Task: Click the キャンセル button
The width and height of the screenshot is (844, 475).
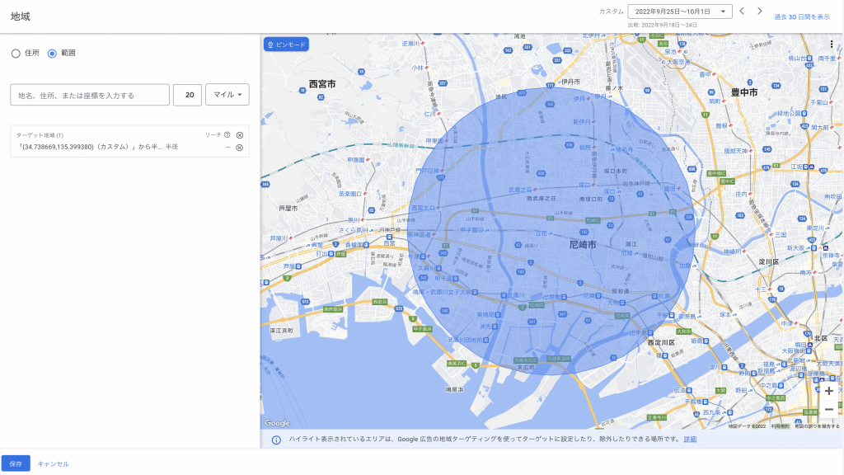Action: click(54, 463)
